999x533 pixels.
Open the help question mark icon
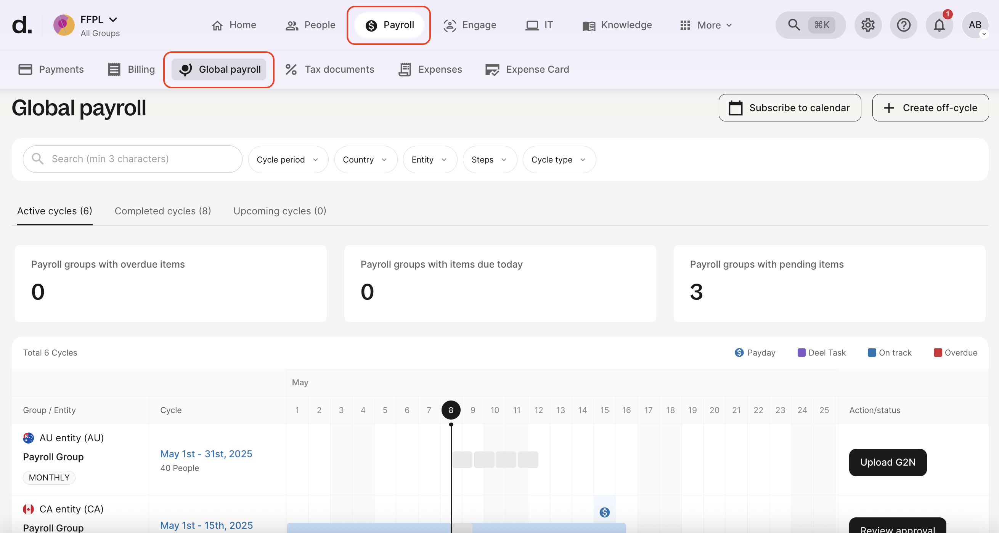tap(904, 25)
